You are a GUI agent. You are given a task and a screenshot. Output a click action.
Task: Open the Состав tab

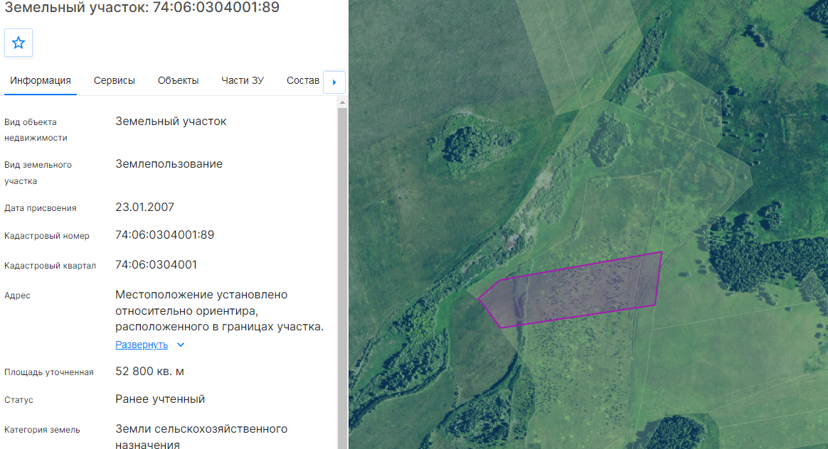302,81
